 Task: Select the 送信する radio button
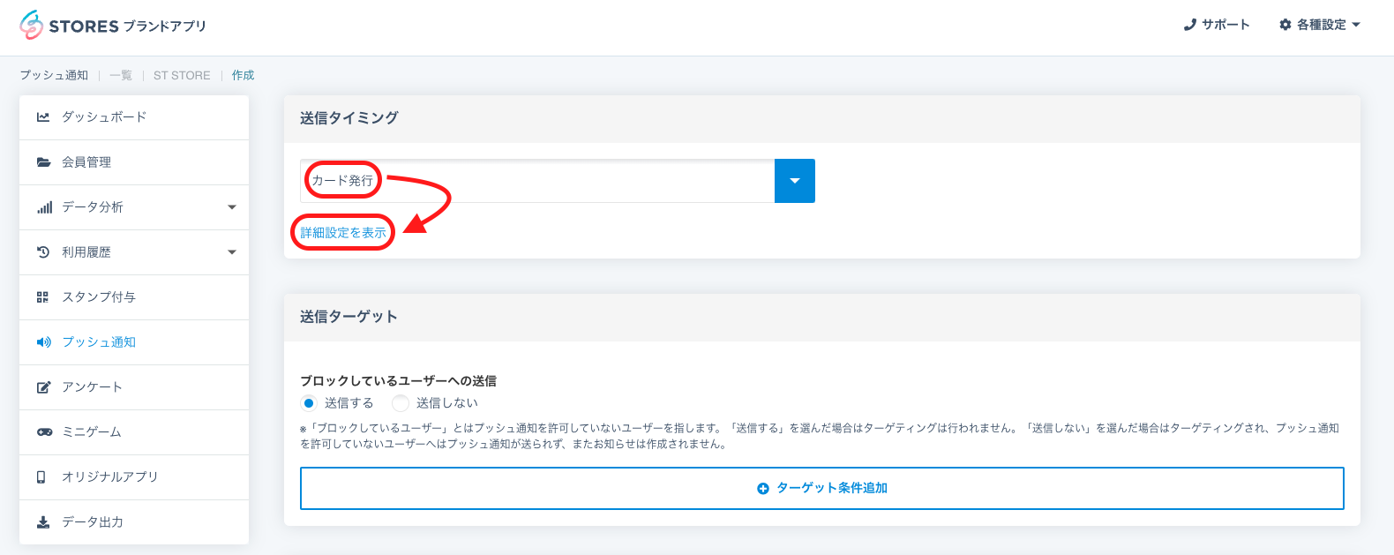click(308, 403)
